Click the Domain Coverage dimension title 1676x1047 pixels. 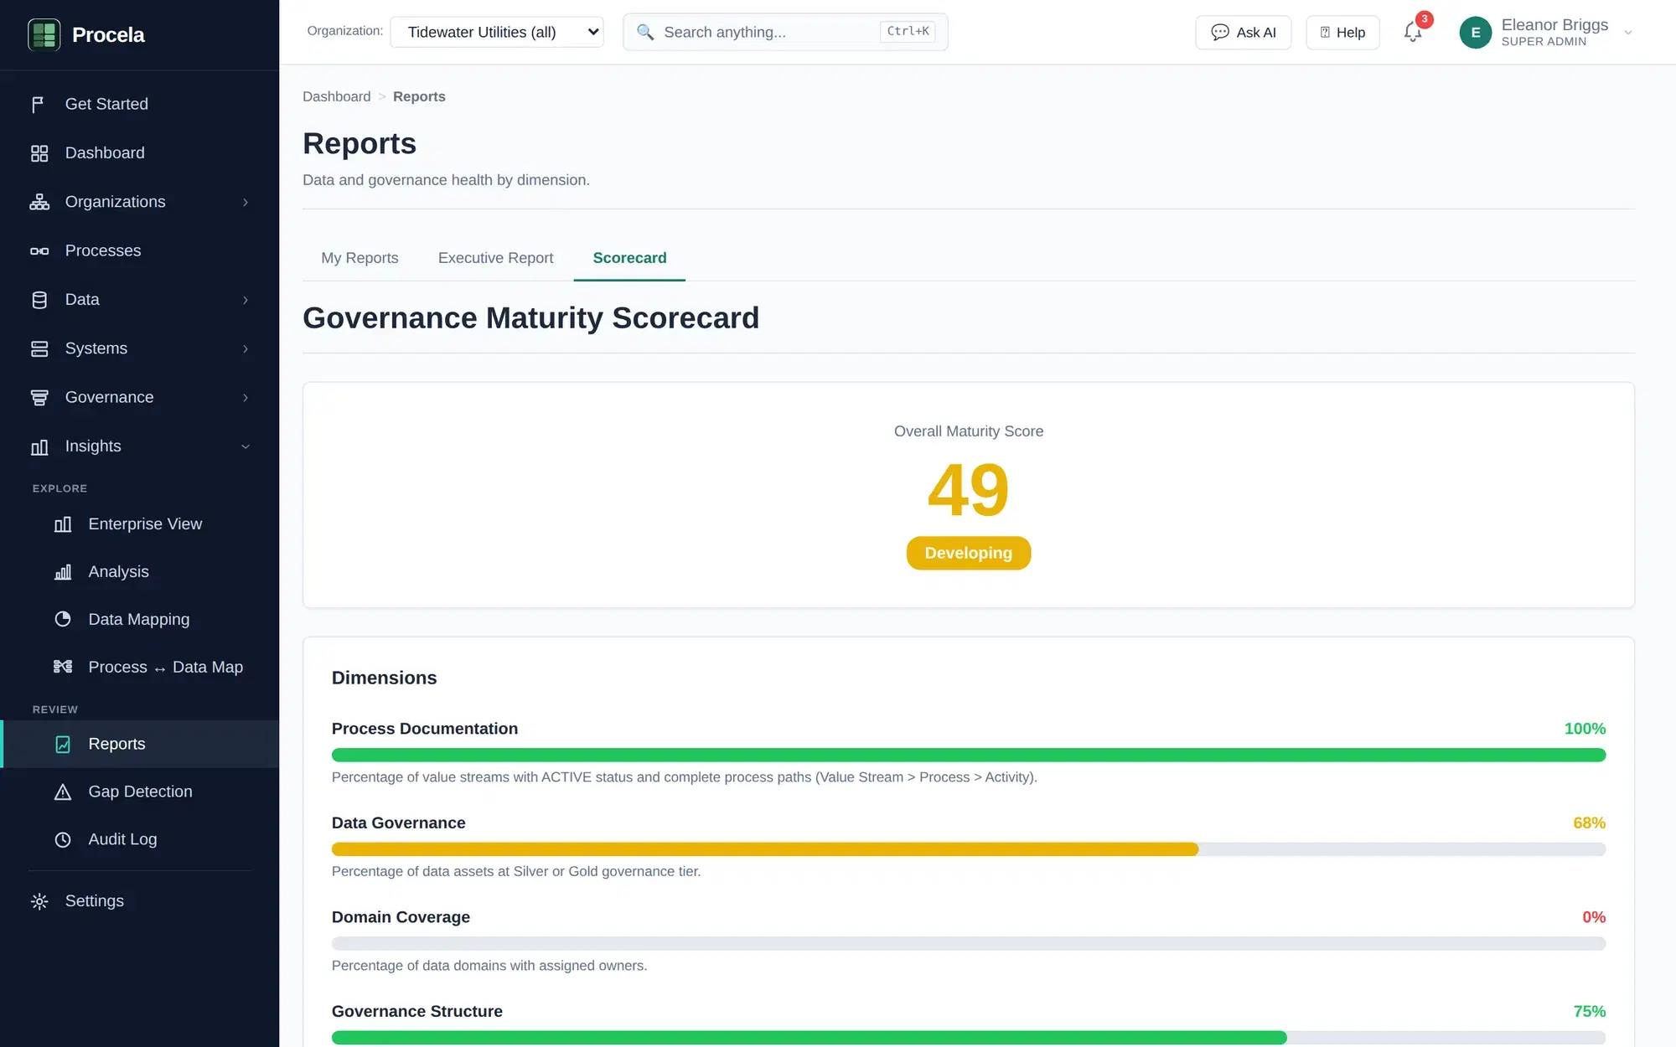401,917
